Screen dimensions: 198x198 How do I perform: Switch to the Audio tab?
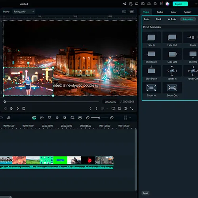click(160, 12)
